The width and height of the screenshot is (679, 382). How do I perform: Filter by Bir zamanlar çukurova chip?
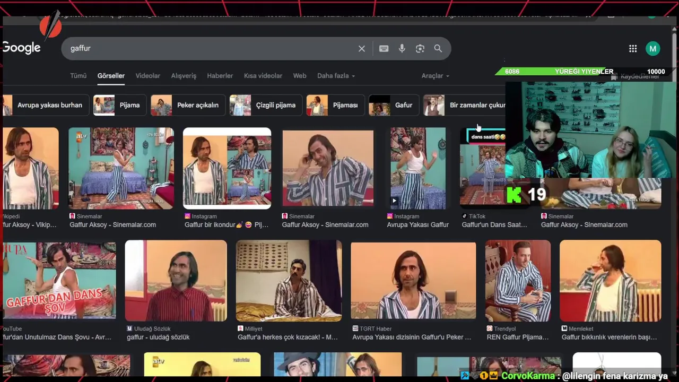[465, 105]
